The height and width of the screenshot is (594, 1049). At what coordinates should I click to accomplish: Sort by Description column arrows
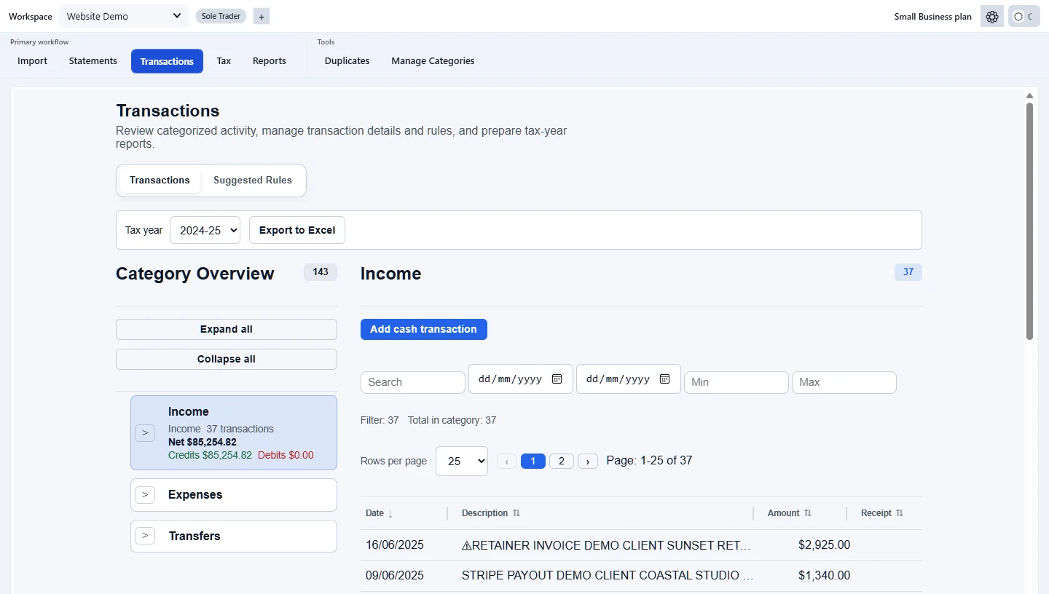(516, 513)
